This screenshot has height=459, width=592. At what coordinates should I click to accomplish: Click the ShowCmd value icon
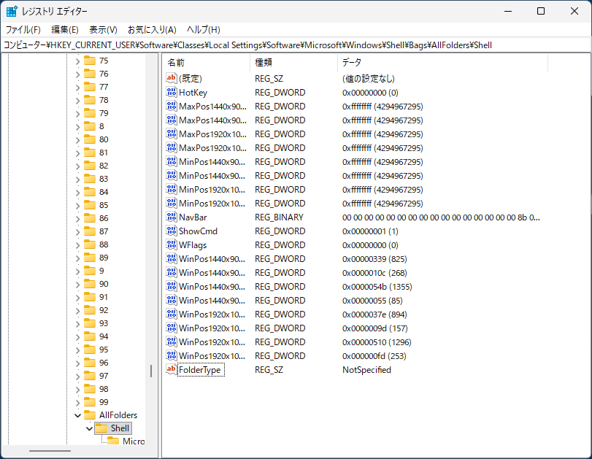coord(172,231)
